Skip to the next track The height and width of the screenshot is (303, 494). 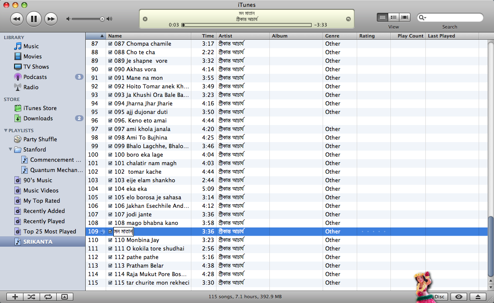[x=51, y=19]
